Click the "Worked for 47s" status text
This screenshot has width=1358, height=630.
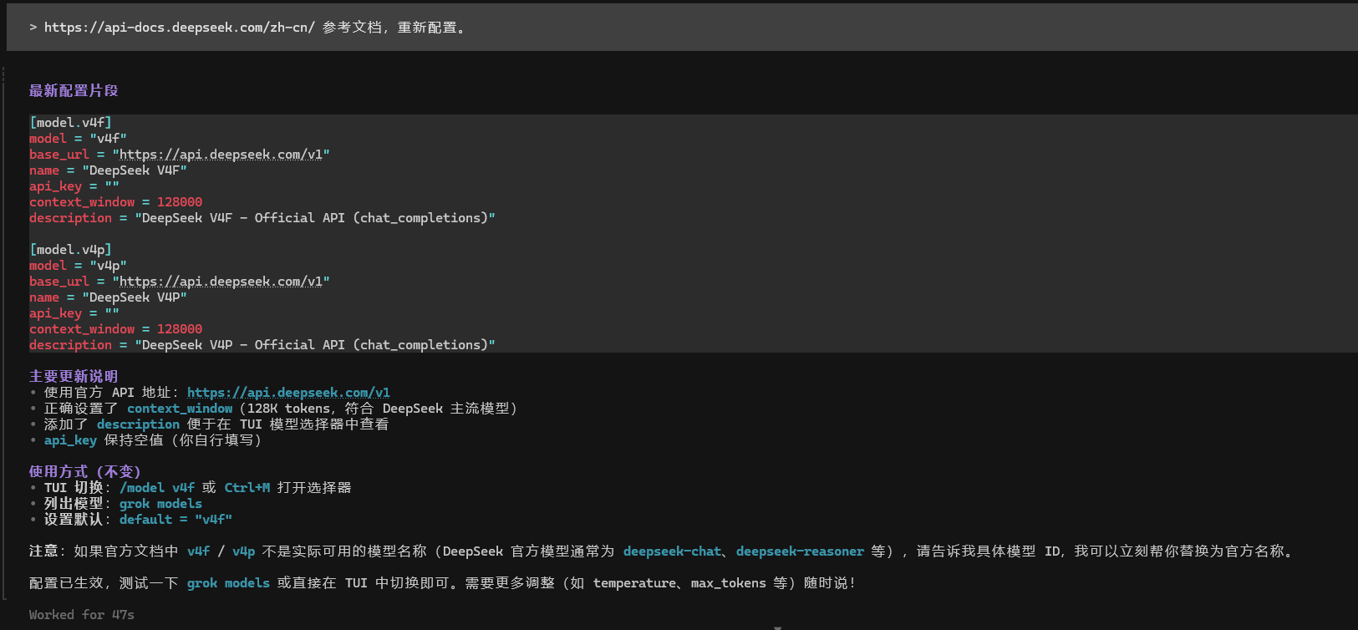(x=82, y=615)
